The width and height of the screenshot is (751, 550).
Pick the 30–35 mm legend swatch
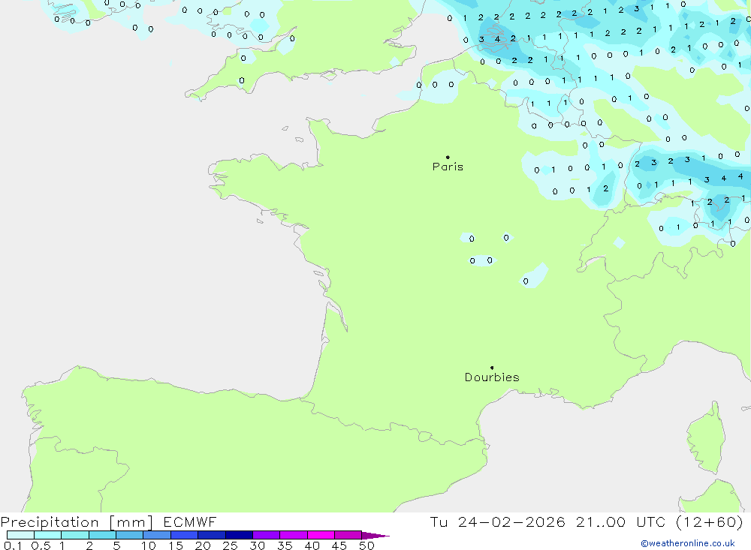(x=267, y=535)
